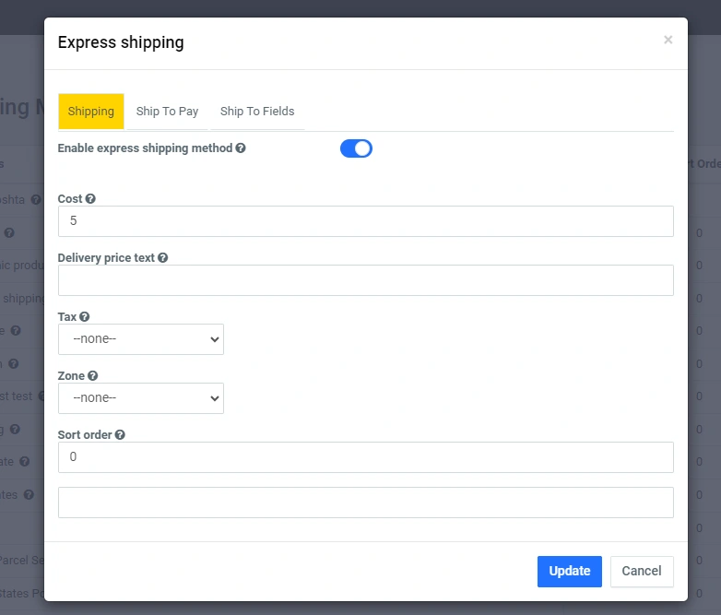The width and height of the screenshot is (721, 615).
Task: Focus the Cost input field
Action: click(365, 221)
